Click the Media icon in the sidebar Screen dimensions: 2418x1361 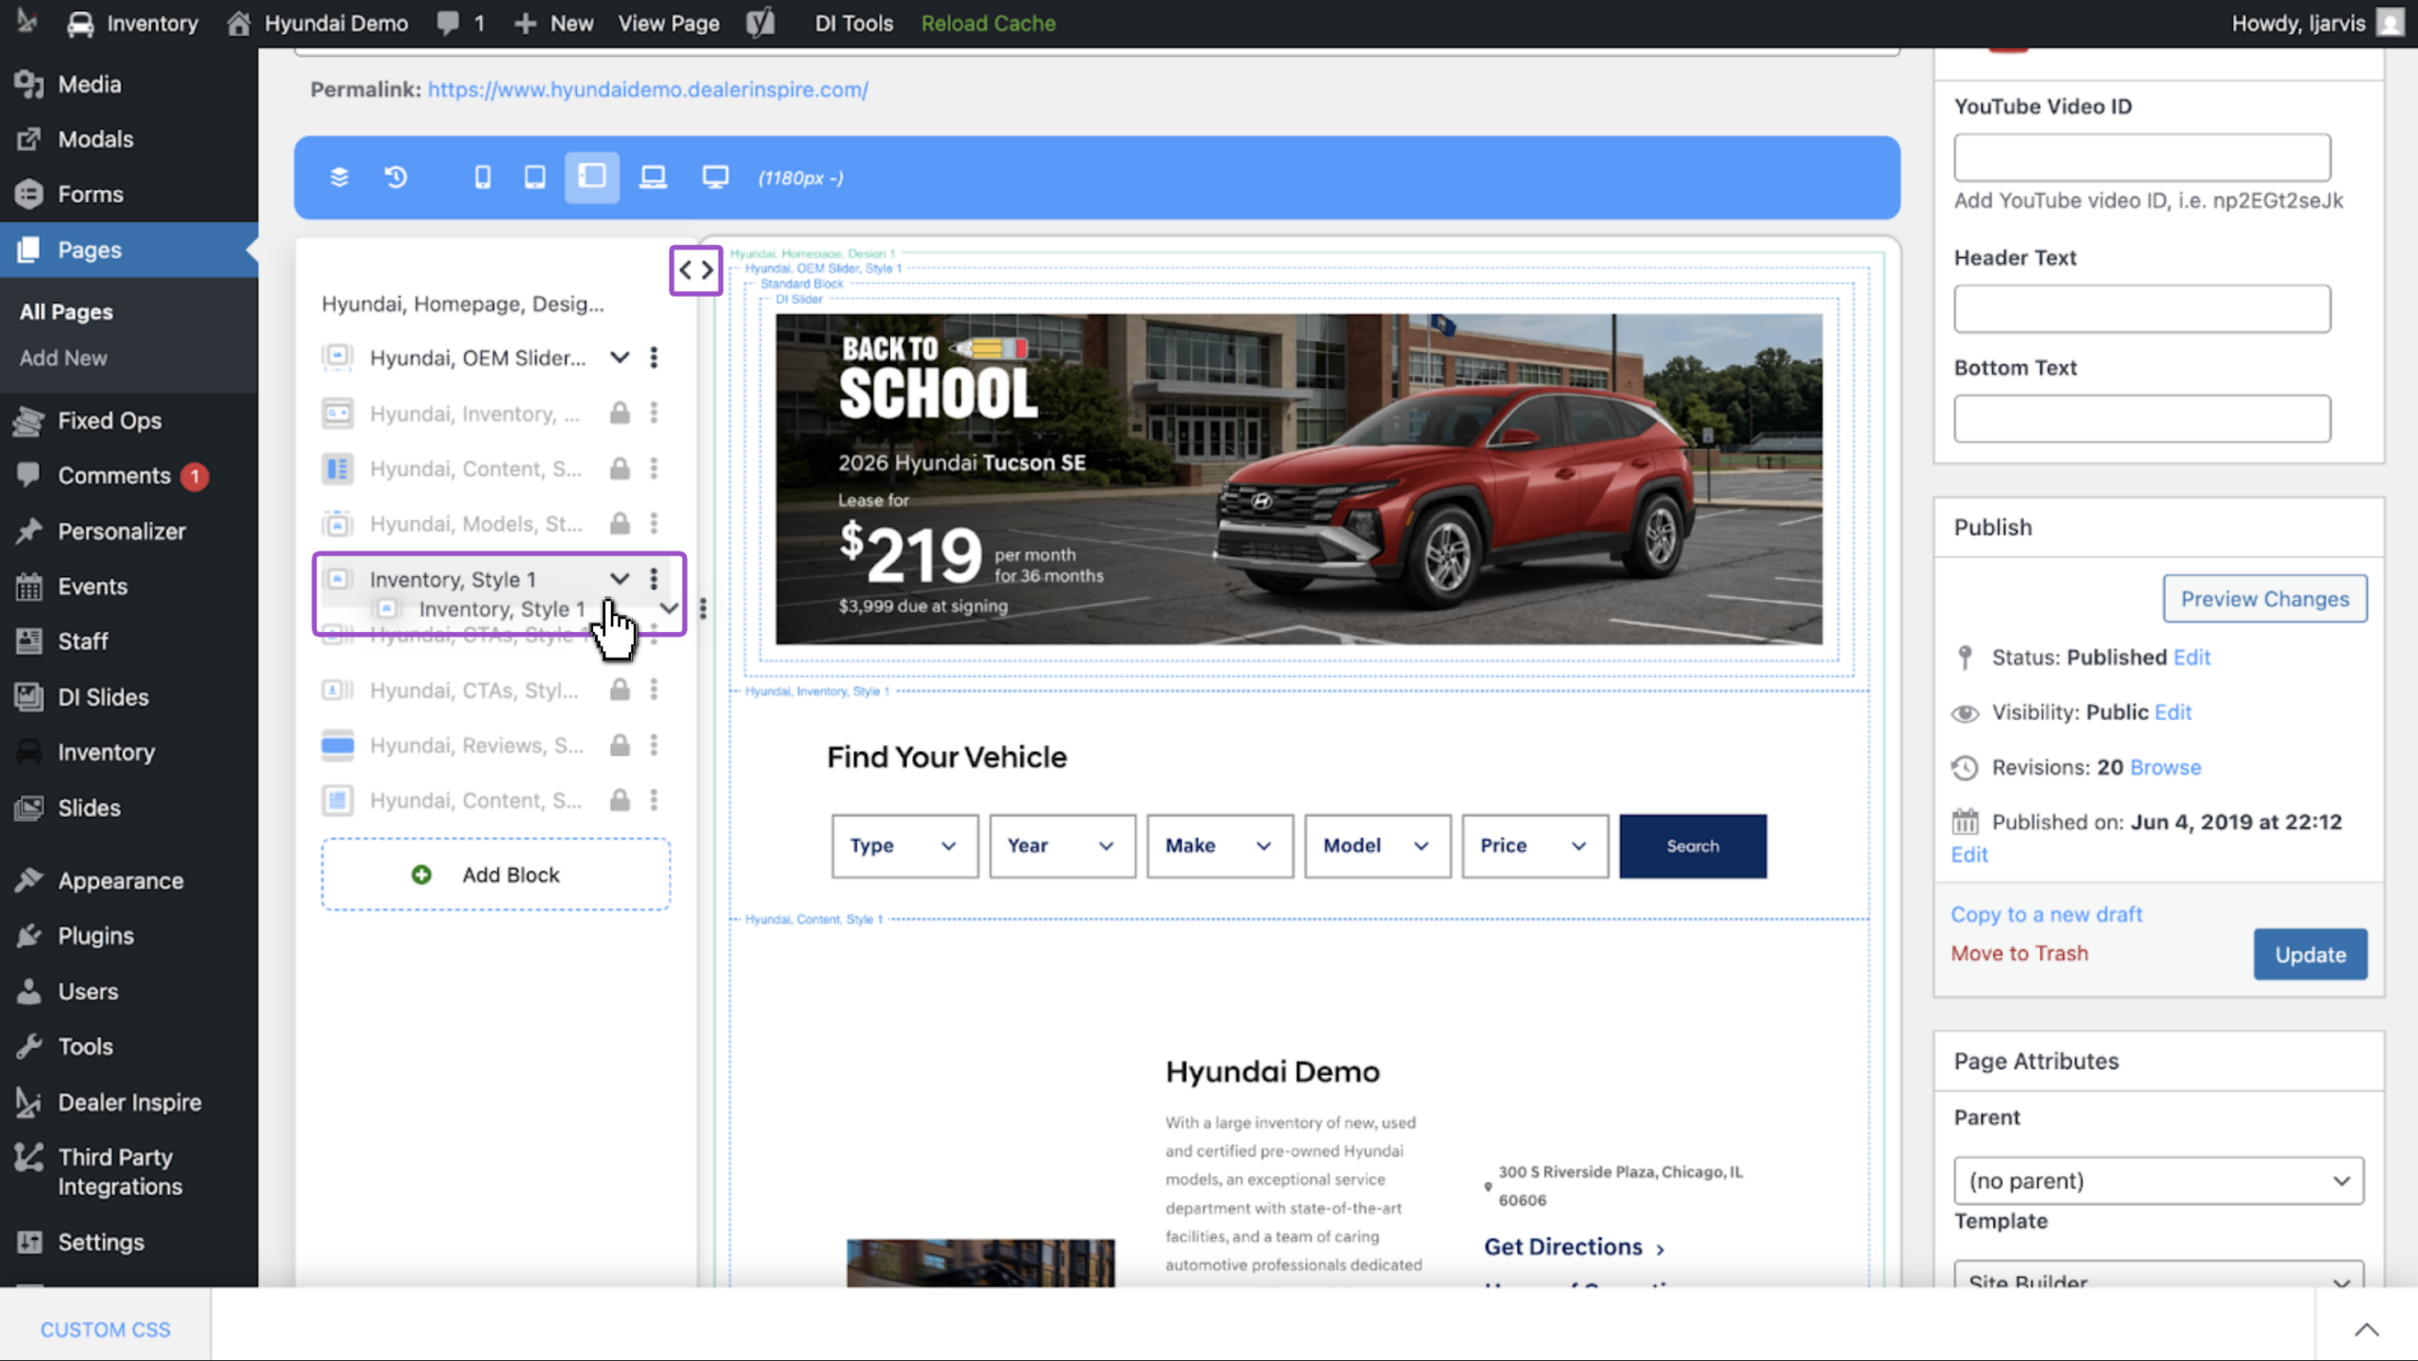(x=29, y=84)
